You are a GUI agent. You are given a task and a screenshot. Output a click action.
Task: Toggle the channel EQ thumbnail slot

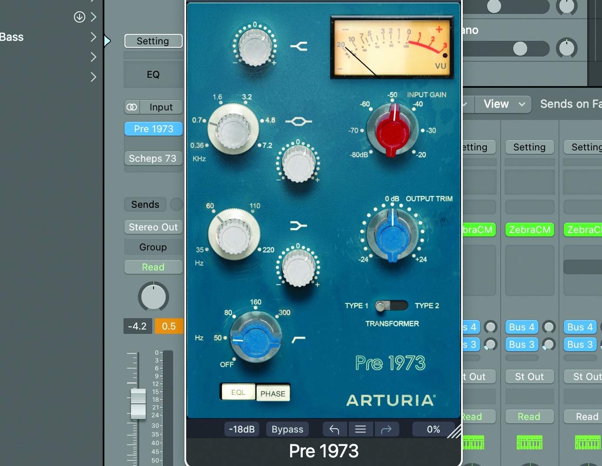point(153,74)
